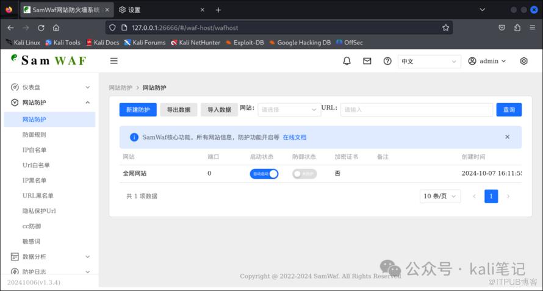Bookmark page with star icon
The width and height of the screenshot is (543, 291).
coord(446,27)
